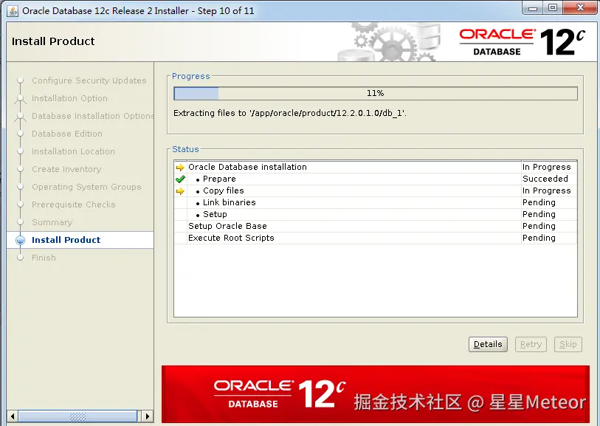Click the Setup sub-item row
This screenshot has width=600, height=426.
tap(376, 214)
